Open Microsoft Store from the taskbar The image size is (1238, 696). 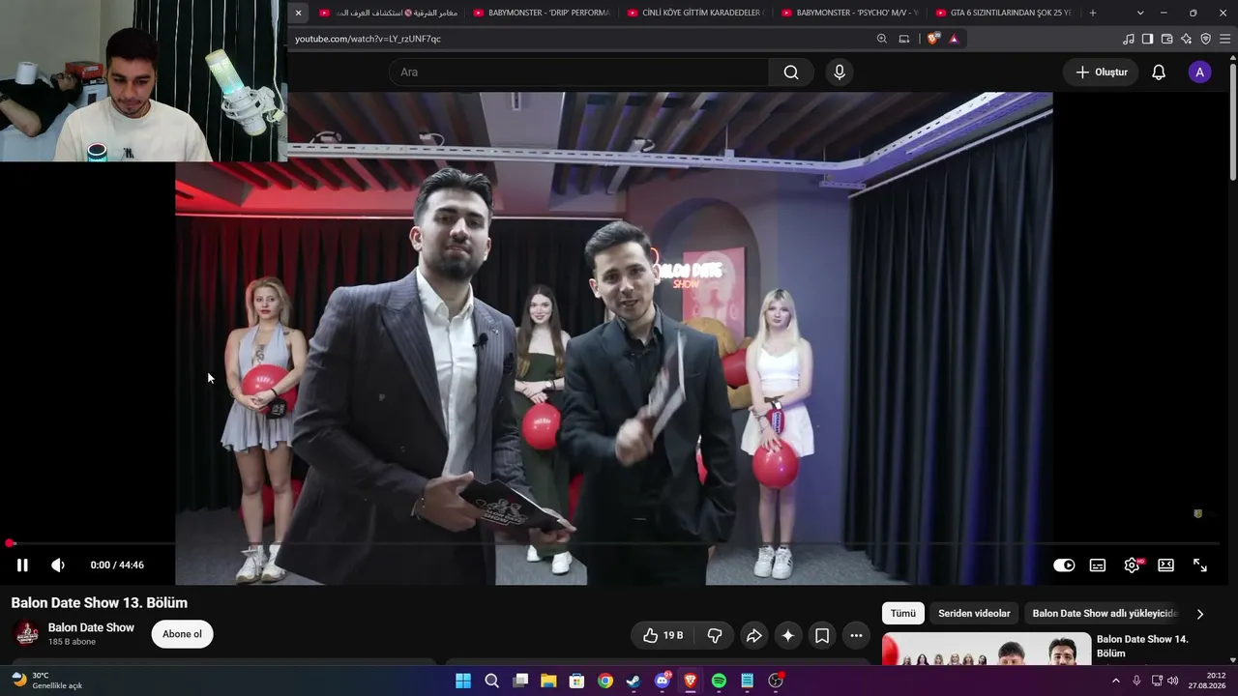tap(576, 681)
